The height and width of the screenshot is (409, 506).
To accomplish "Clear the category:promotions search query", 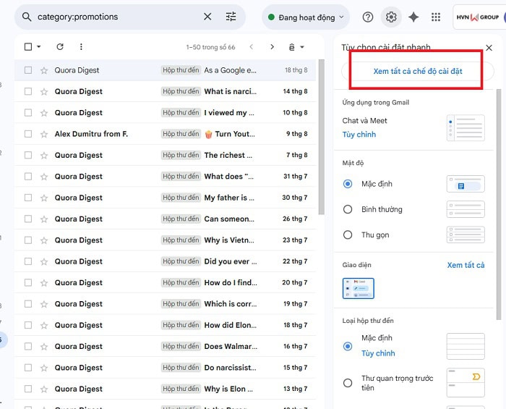I will point(207,17).
